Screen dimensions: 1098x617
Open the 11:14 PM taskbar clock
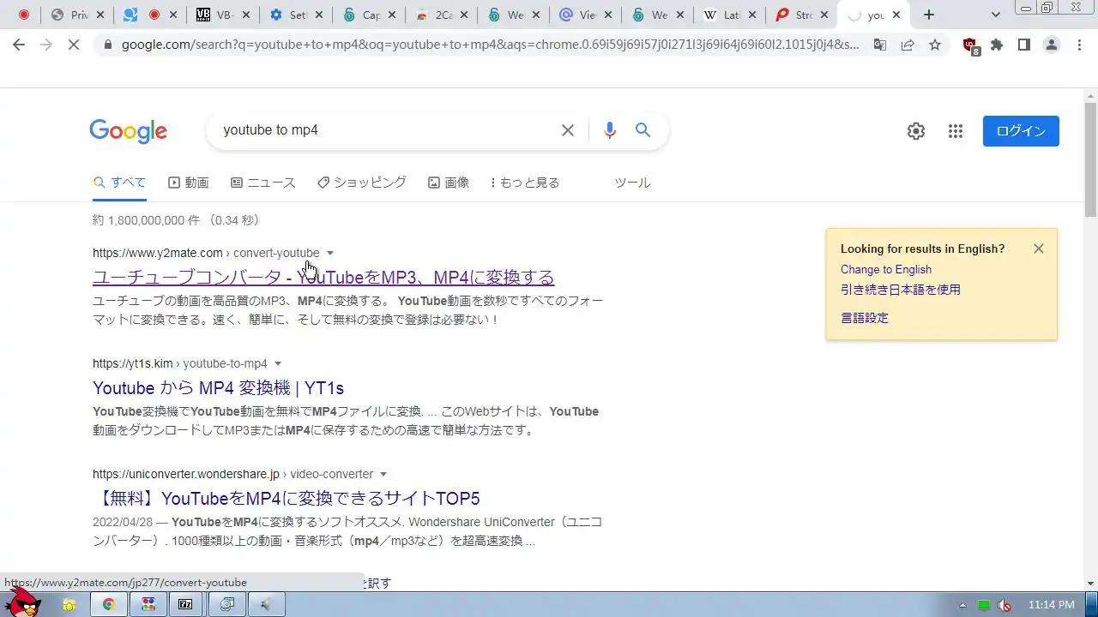(1051, 604)
